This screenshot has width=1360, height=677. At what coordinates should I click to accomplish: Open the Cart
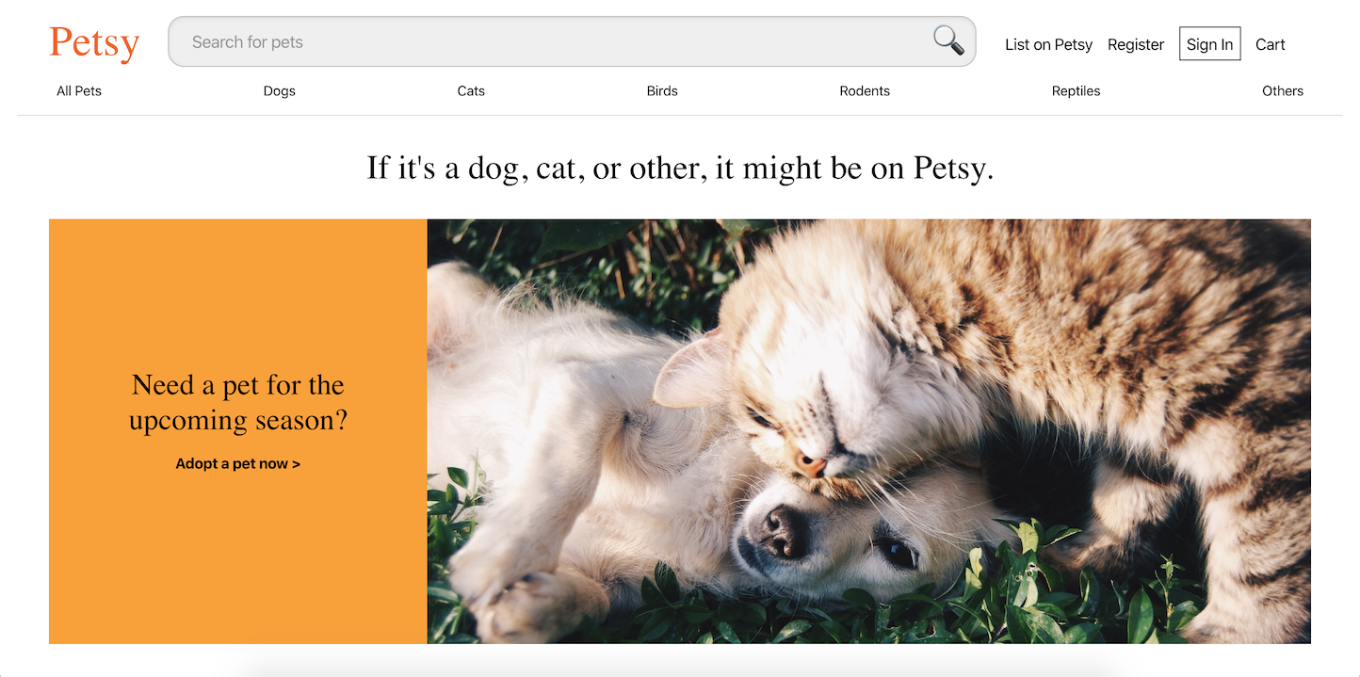[1271, 44]
